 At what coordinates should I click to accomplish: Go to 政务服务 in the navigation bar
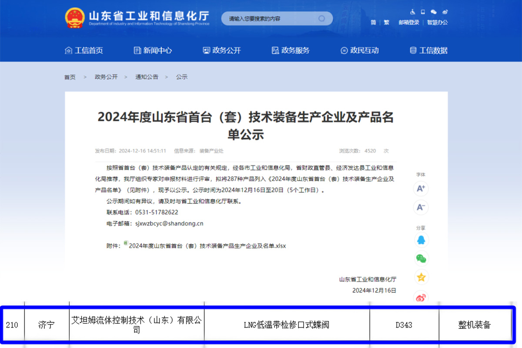tap(291, 50)
